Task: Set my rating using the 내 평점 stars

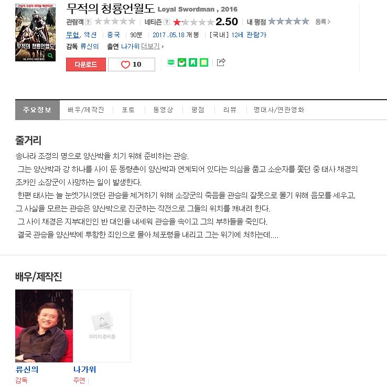Action: click(x=288, y=22)
